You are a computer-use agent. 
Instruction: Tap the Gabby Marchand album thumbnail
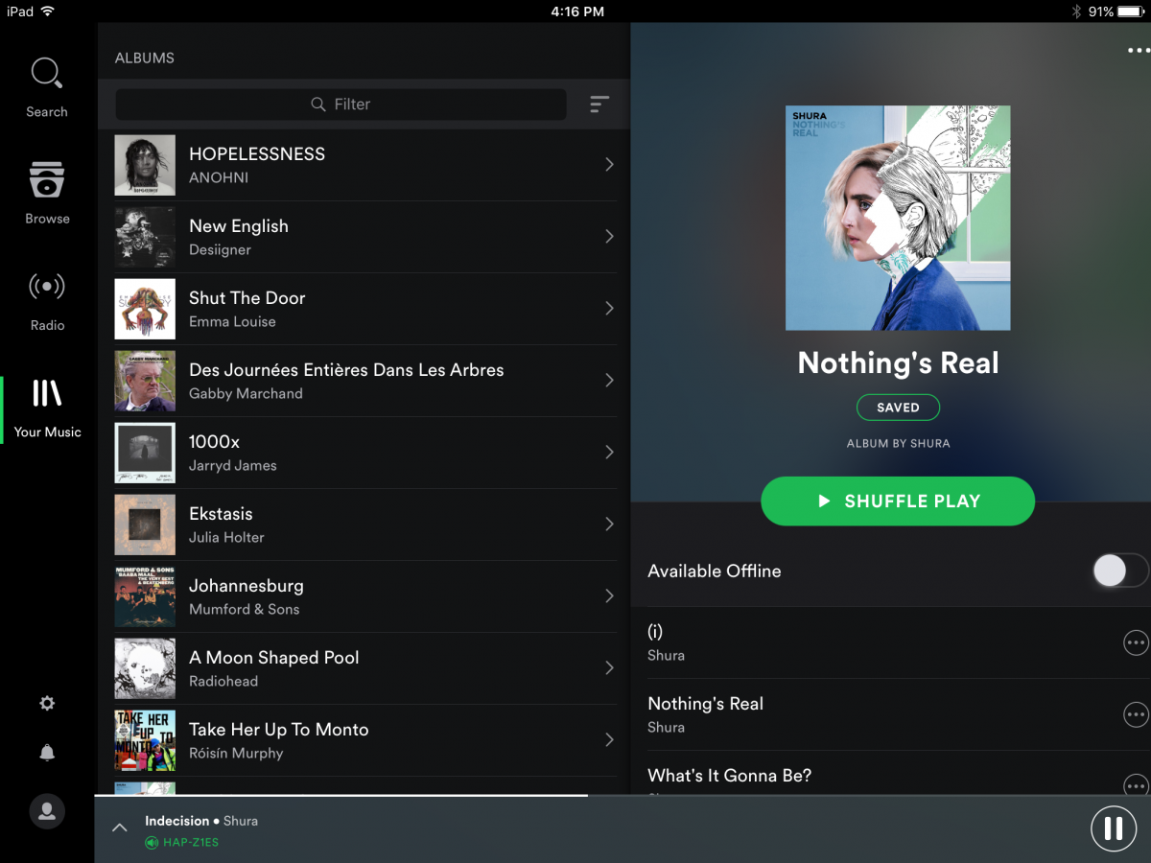tap(145, 381)
